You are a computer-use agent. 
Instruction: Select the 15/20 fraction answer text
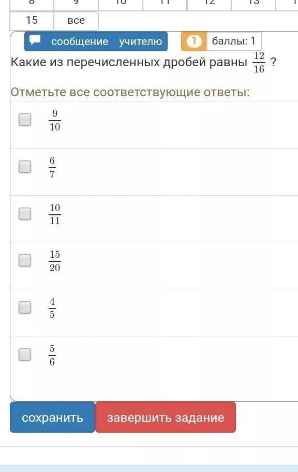pyautogui.click(x=55, y=261)
